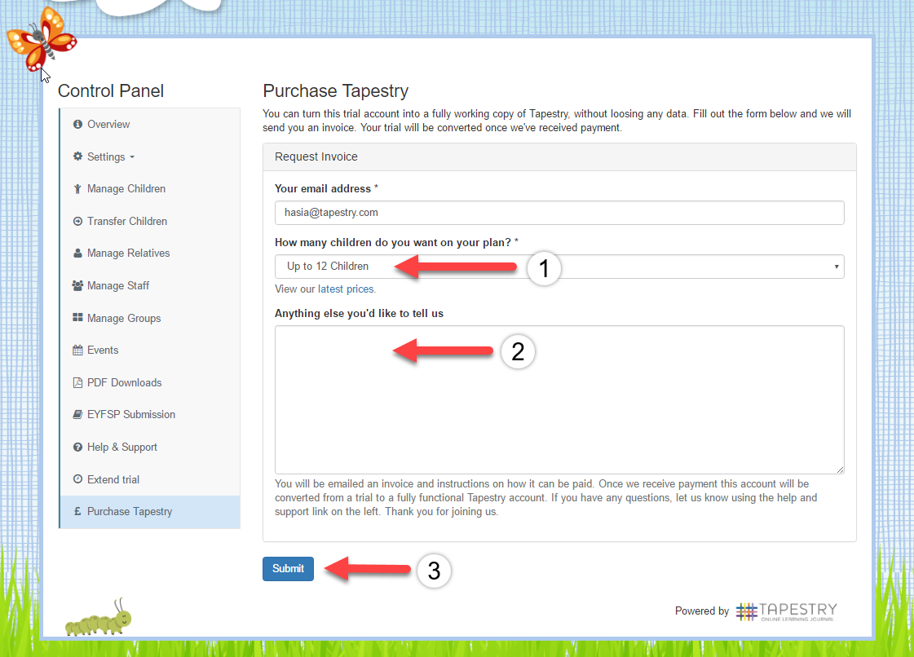
Task: Click the butterfly logo
Action: (x=41, y=38)
